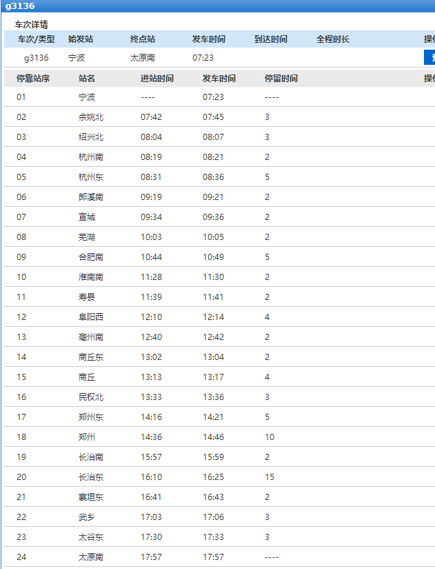Select the 宁波 station row
The width and height of the screenshot is (435, 569).
pos(219,97)
